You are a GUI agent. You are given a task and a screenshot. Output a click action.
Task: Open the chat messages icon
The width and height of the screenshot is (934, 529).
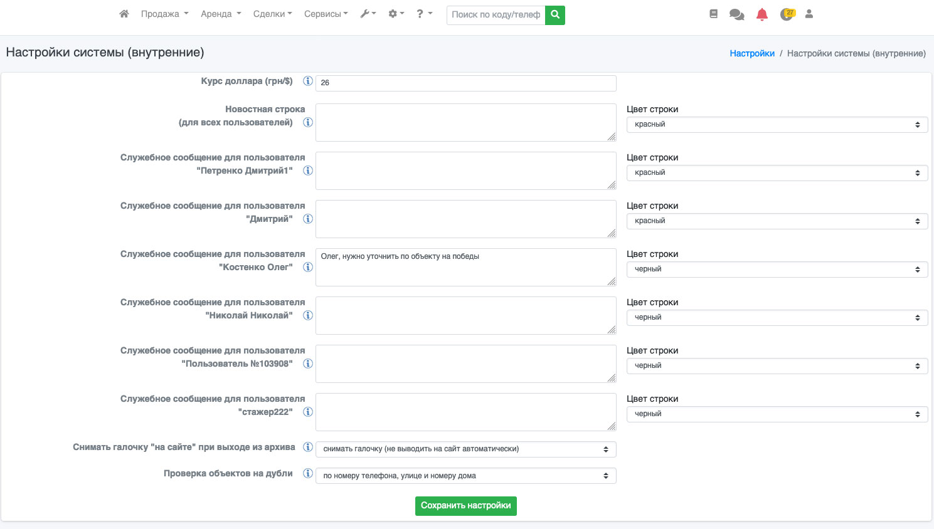click(x=736, y=14)
